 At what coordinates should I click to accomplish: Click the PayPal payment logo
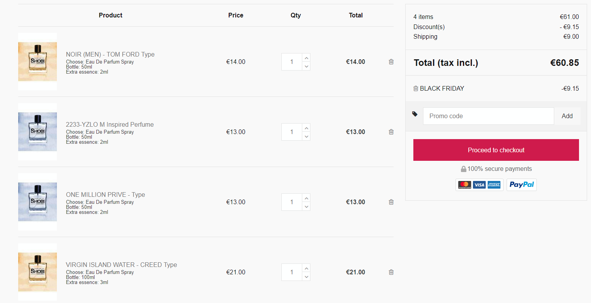click(x=521, y=185)
